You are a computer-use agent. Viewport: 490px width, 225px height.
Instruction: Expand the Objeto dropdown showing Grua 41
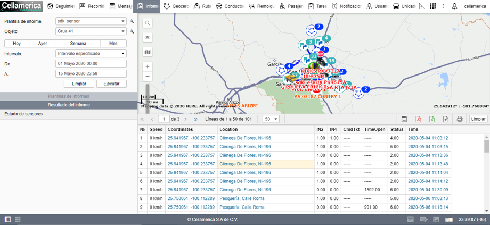[91, 31]
